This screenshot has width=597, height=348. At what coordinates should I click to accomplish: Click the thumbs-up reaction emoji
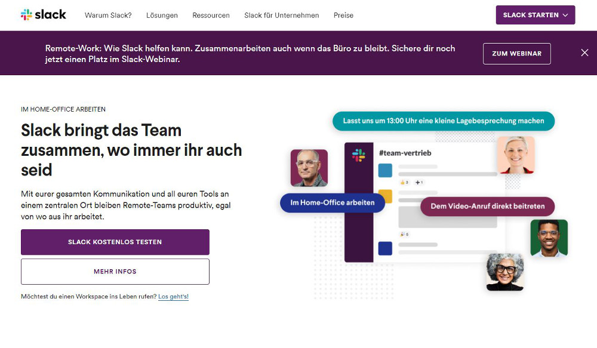[403, 183]
